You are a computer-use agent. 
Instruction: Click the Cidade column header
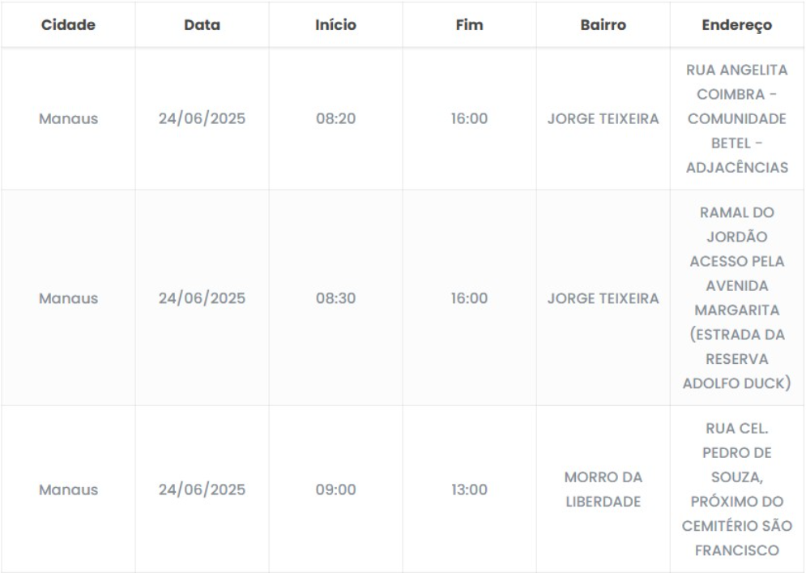click(68, 25)
